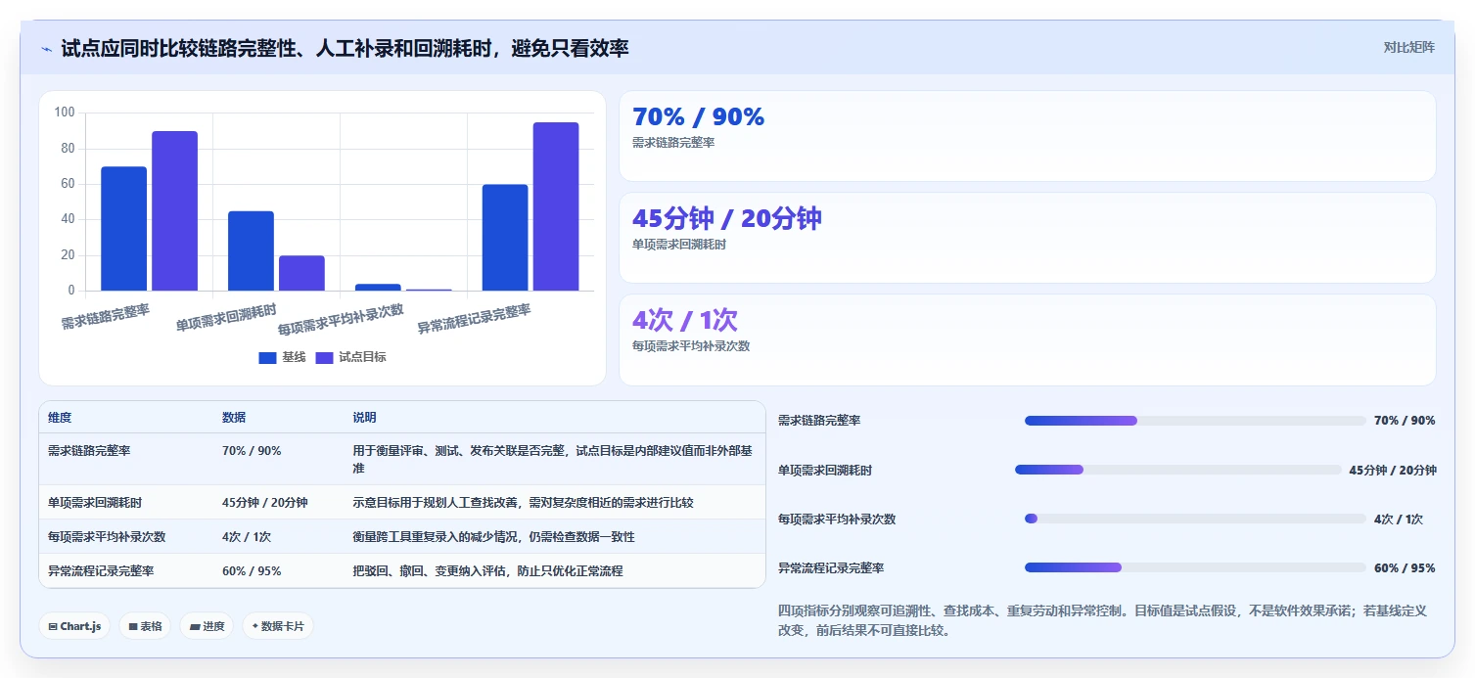Click the 异常流程记录完整率 x-axis label in chart
This screenshot has width=1475, height=678.
pos(475,320)
